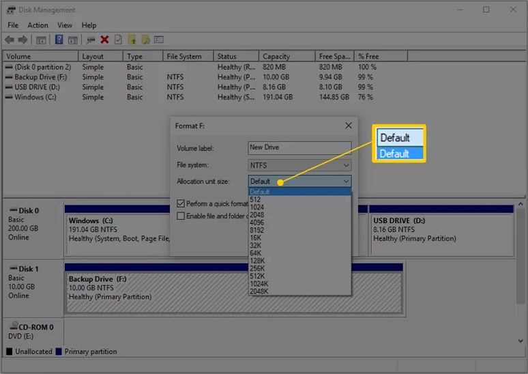The width and height of the screenshot is (528, 374).
Task: Open the File system NTFS dropdown
Action: point(299,165)
